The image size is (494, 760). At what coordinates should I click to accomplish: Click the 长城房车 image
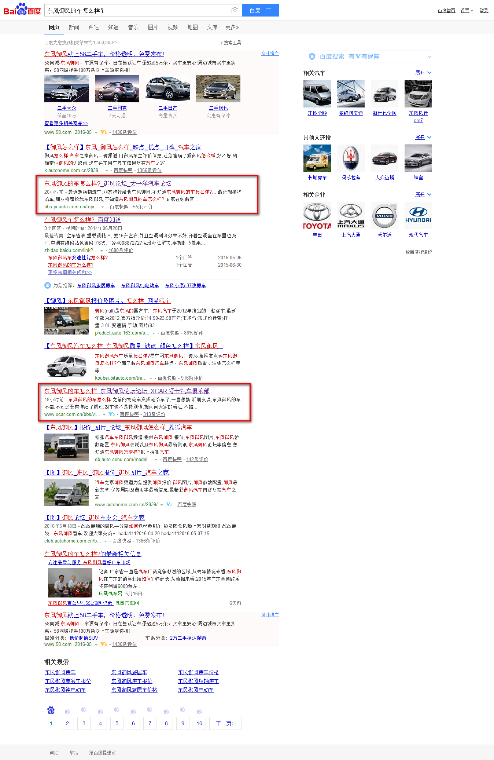pos(317,158)
